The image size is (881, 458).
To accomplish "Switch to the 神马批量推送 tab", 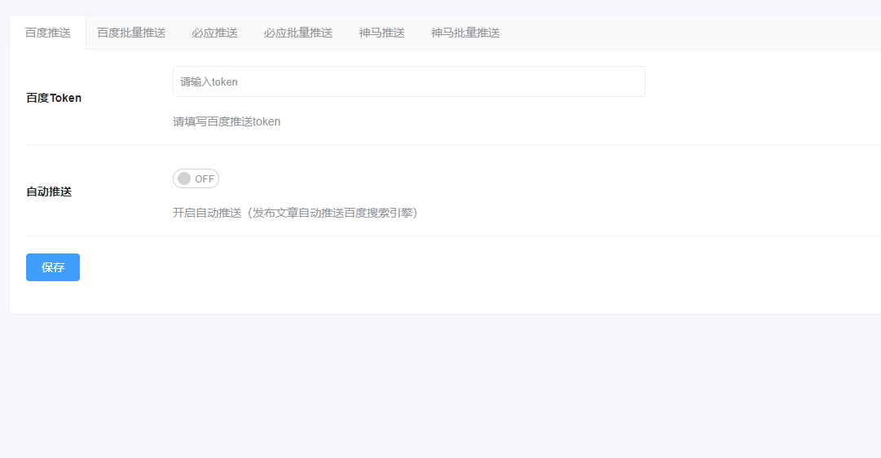I will (x=465, y=33).
